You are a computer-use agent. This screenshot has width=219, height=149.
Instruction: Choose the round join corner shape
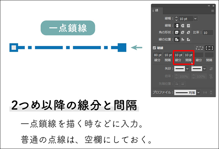point(183,33)
